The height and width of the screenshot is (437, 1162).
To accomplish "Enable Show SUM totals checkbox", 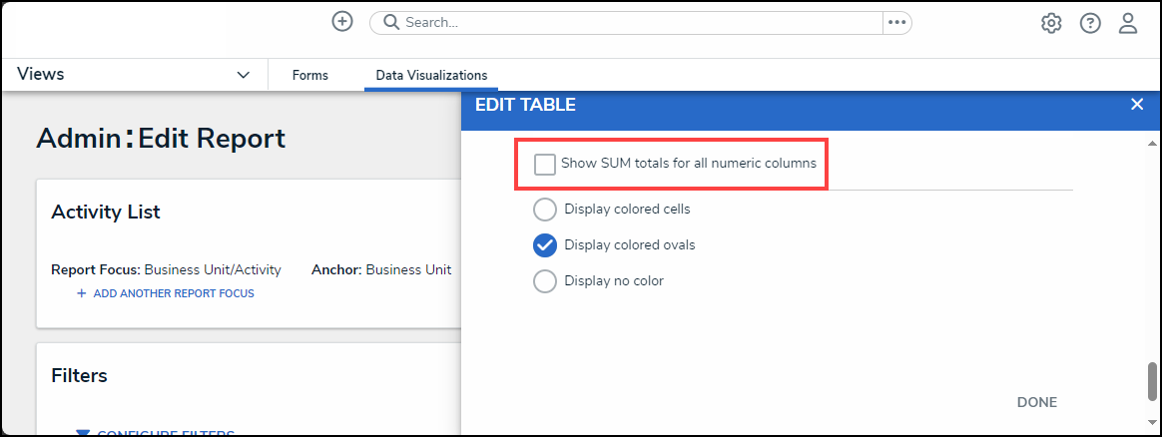I will pyautogui.click(x=545, y=164).
